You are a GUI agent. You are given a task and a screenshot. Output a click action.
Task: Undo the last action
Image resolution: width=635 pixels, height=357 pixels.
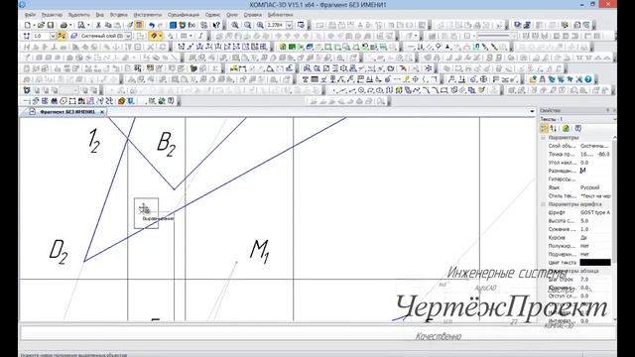tap(152, 25)
